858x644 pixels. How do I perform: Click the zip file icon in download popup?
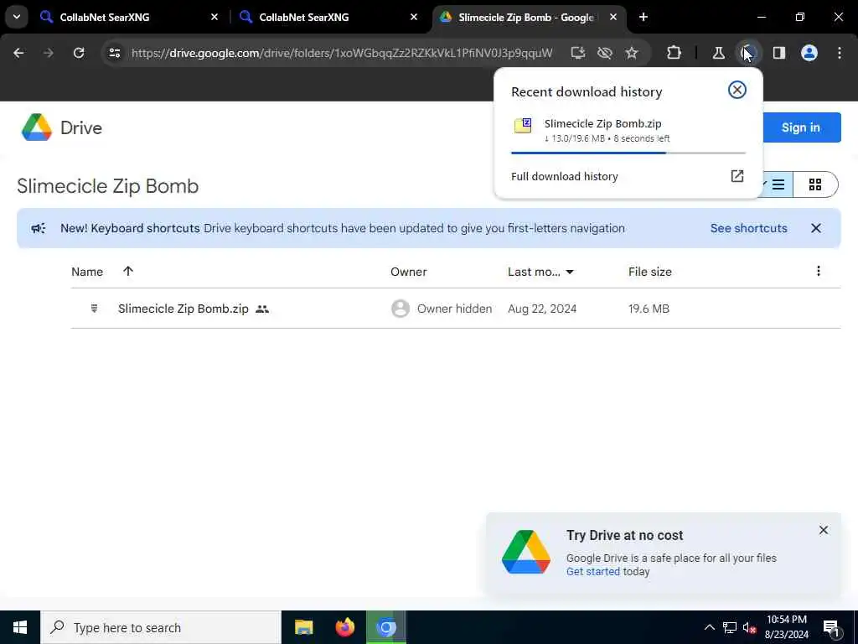(x=523, y=126)
